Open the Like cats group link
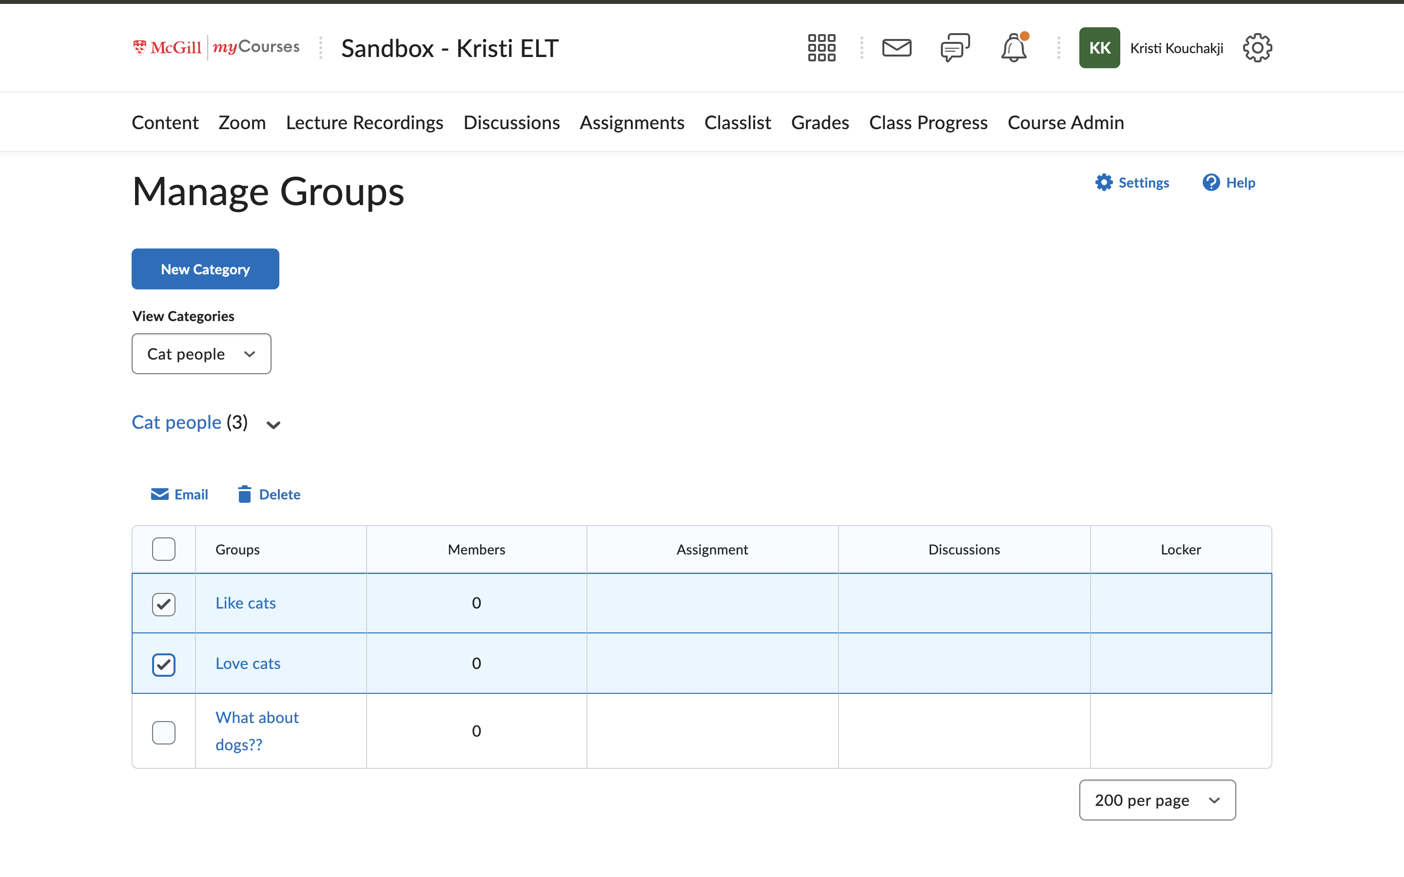The height and width of the screenshot is (877, 1404). [x=245, y=603]
